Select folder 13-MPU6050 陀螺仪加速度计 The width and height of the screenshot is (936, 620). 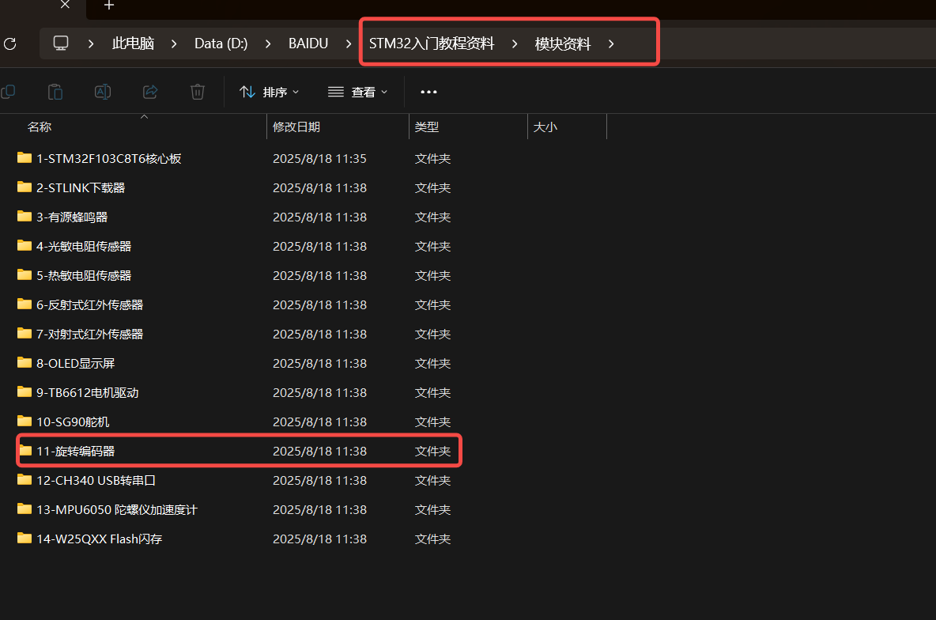(x=117, y=509)
